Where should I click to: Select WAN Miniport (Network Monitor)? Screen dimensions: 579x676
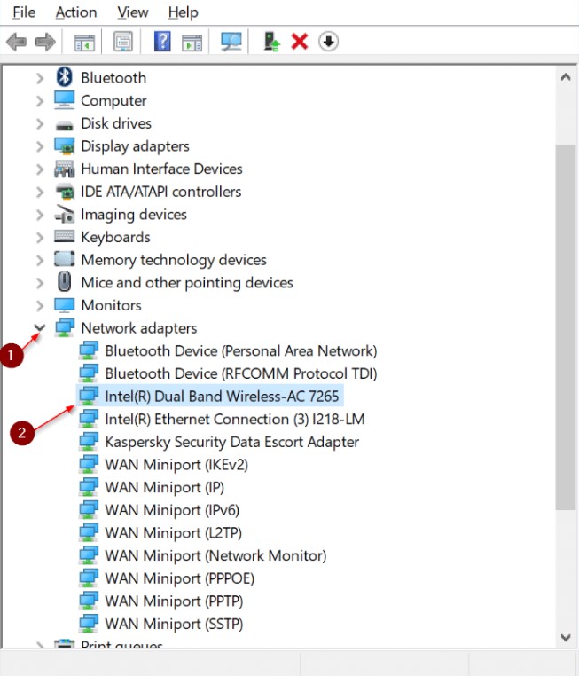pyautogui.click(x=215, y=555)
